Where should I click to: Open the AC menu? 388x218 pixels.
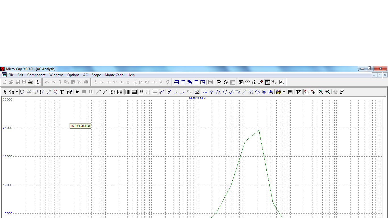click(85, 75)
